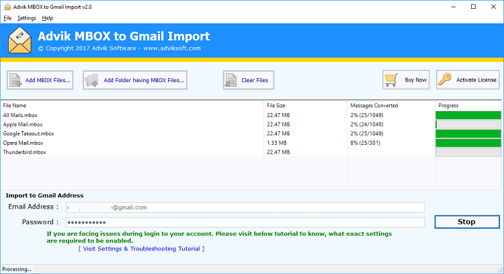
Task: Close the Advik MBOX to Gmail Import window
Action: click(493, 7)
